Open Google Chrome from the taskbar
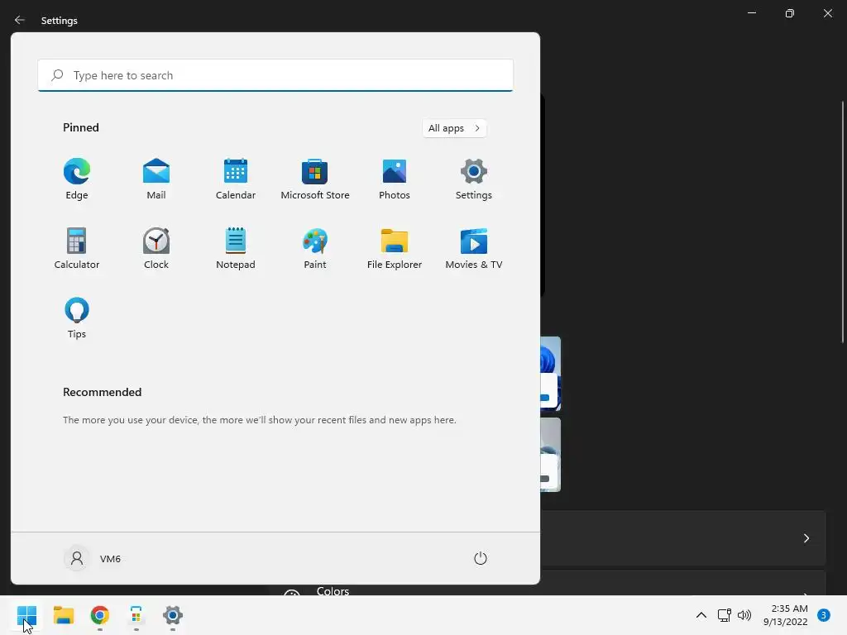Image resolution: width=847 pixels, height=635 pixels. click(100, 615)
